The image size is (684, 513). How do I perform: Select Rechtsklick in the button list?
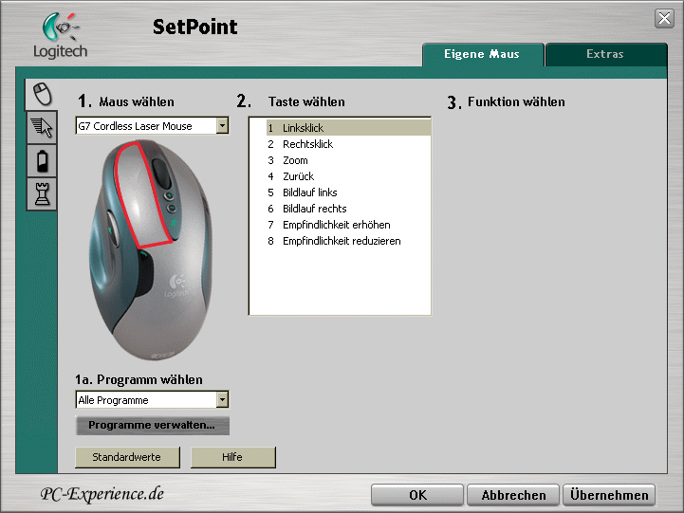coord(348,144)
